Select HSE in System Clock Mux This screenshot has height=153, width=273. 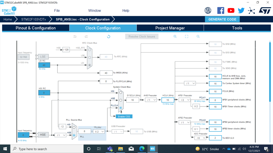pos(121,100)
